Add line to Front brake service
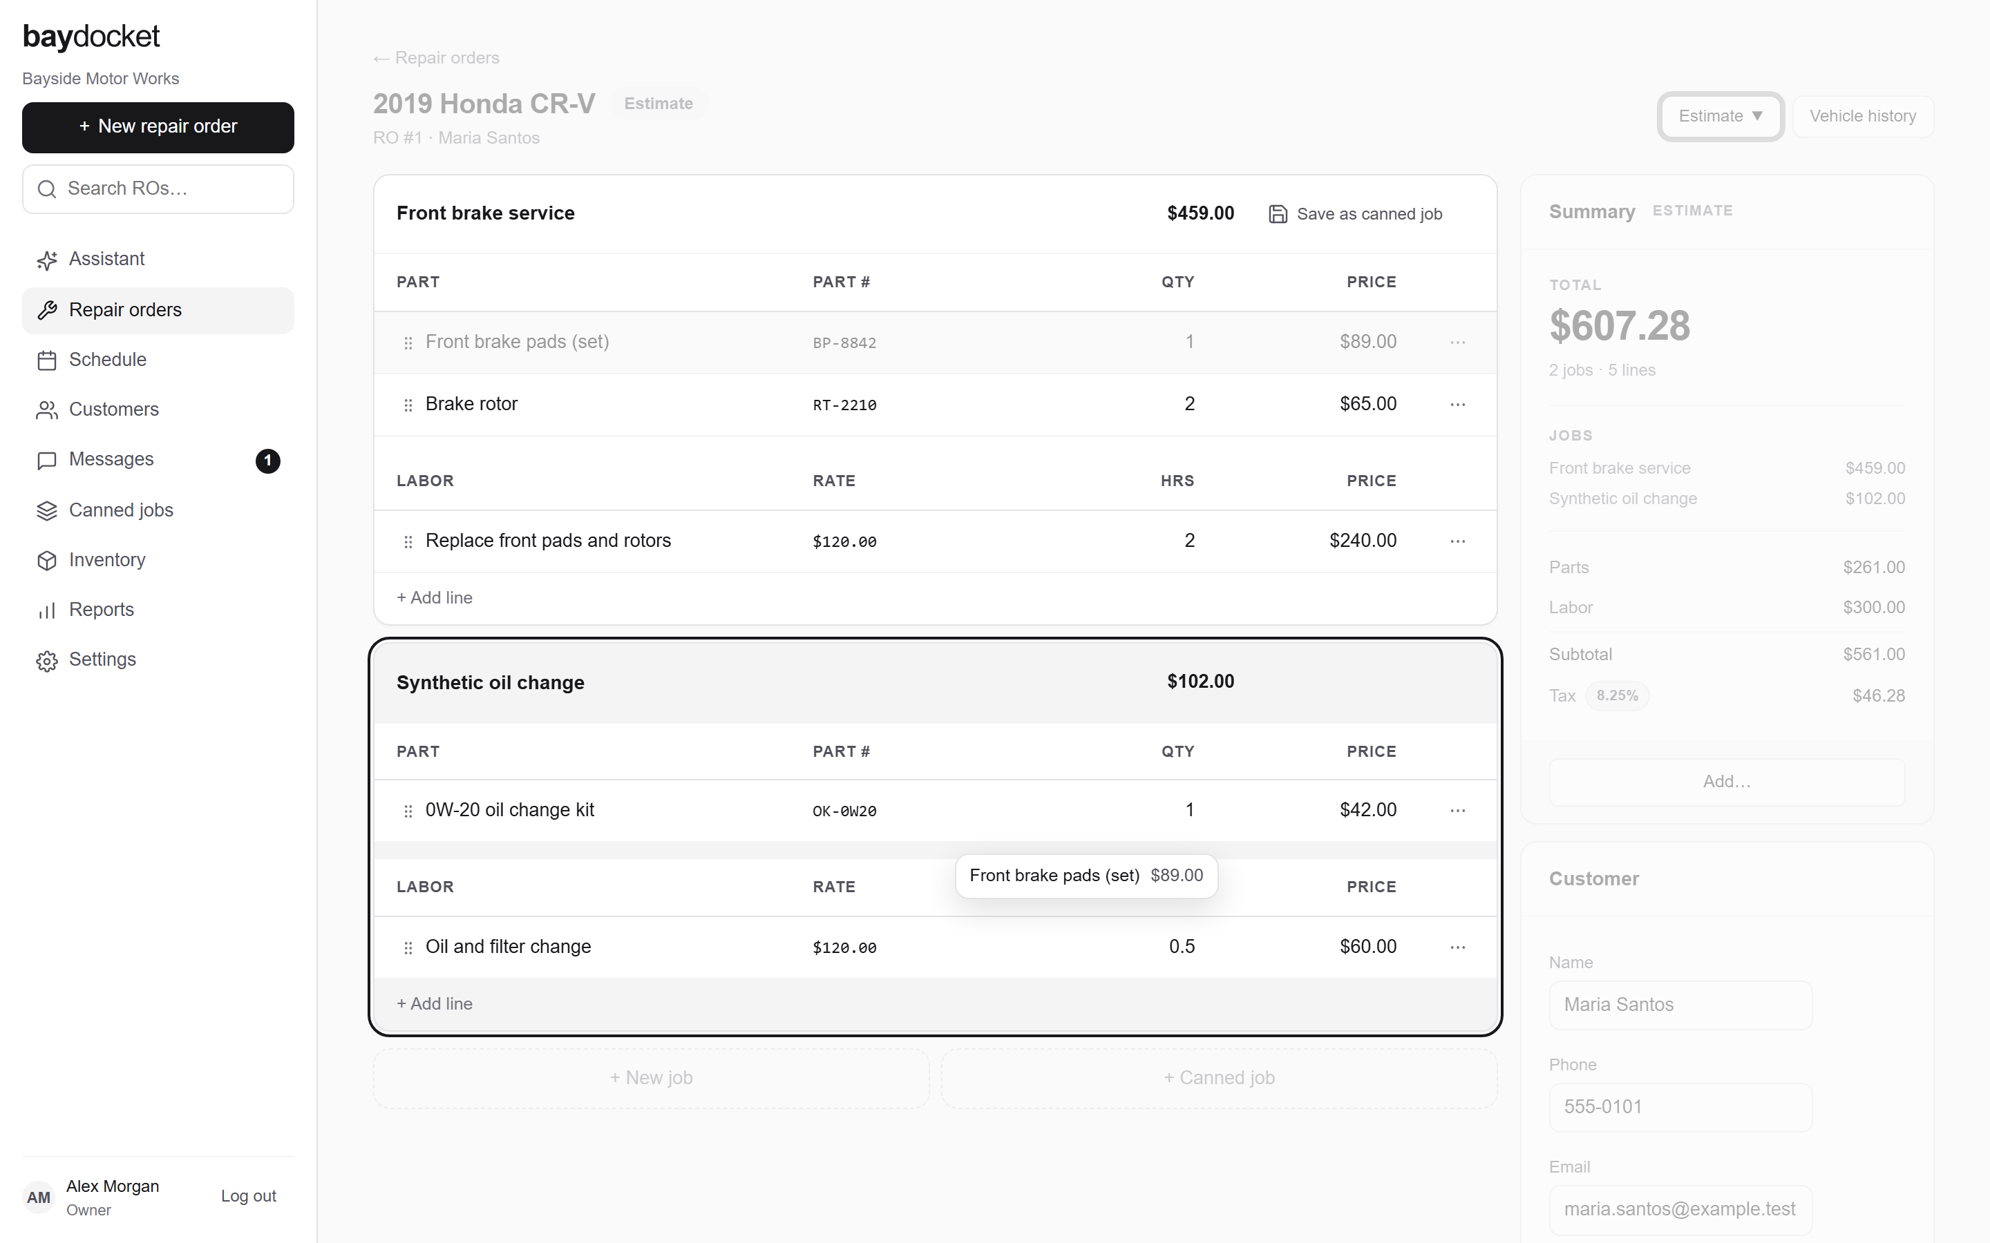The width and height of the screenshot is (1990, 1243). [x=434, y=597]
